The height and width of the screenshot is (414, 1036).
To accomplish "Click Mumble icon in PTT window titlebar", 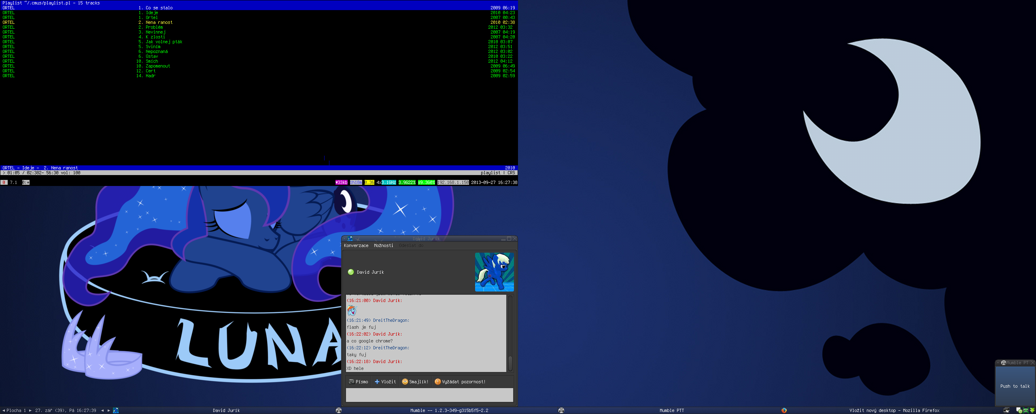I will pos(1004,363).
